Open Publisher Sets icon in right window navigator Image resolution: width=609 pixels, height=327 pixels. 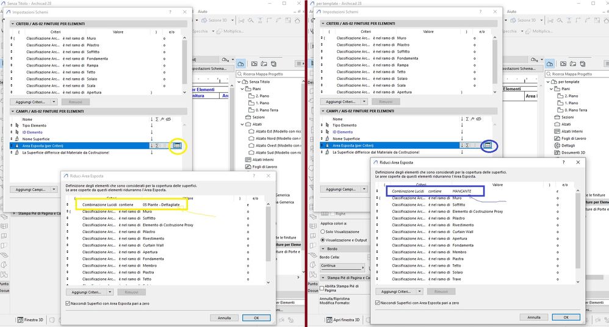tap(583, 63)
